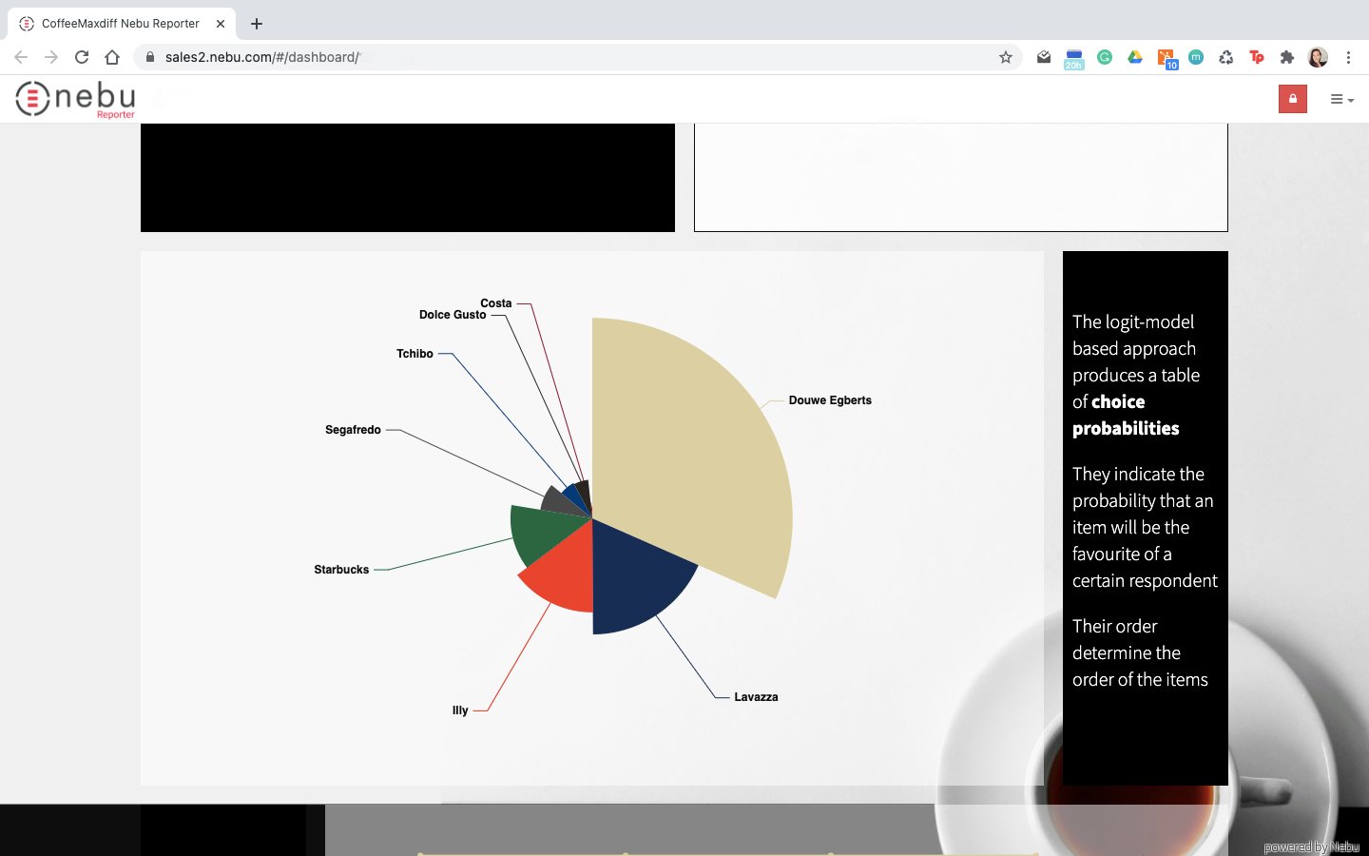Click the Tchibo chart label
This screenshot has width=1369, height=856.
coord(415,354)
